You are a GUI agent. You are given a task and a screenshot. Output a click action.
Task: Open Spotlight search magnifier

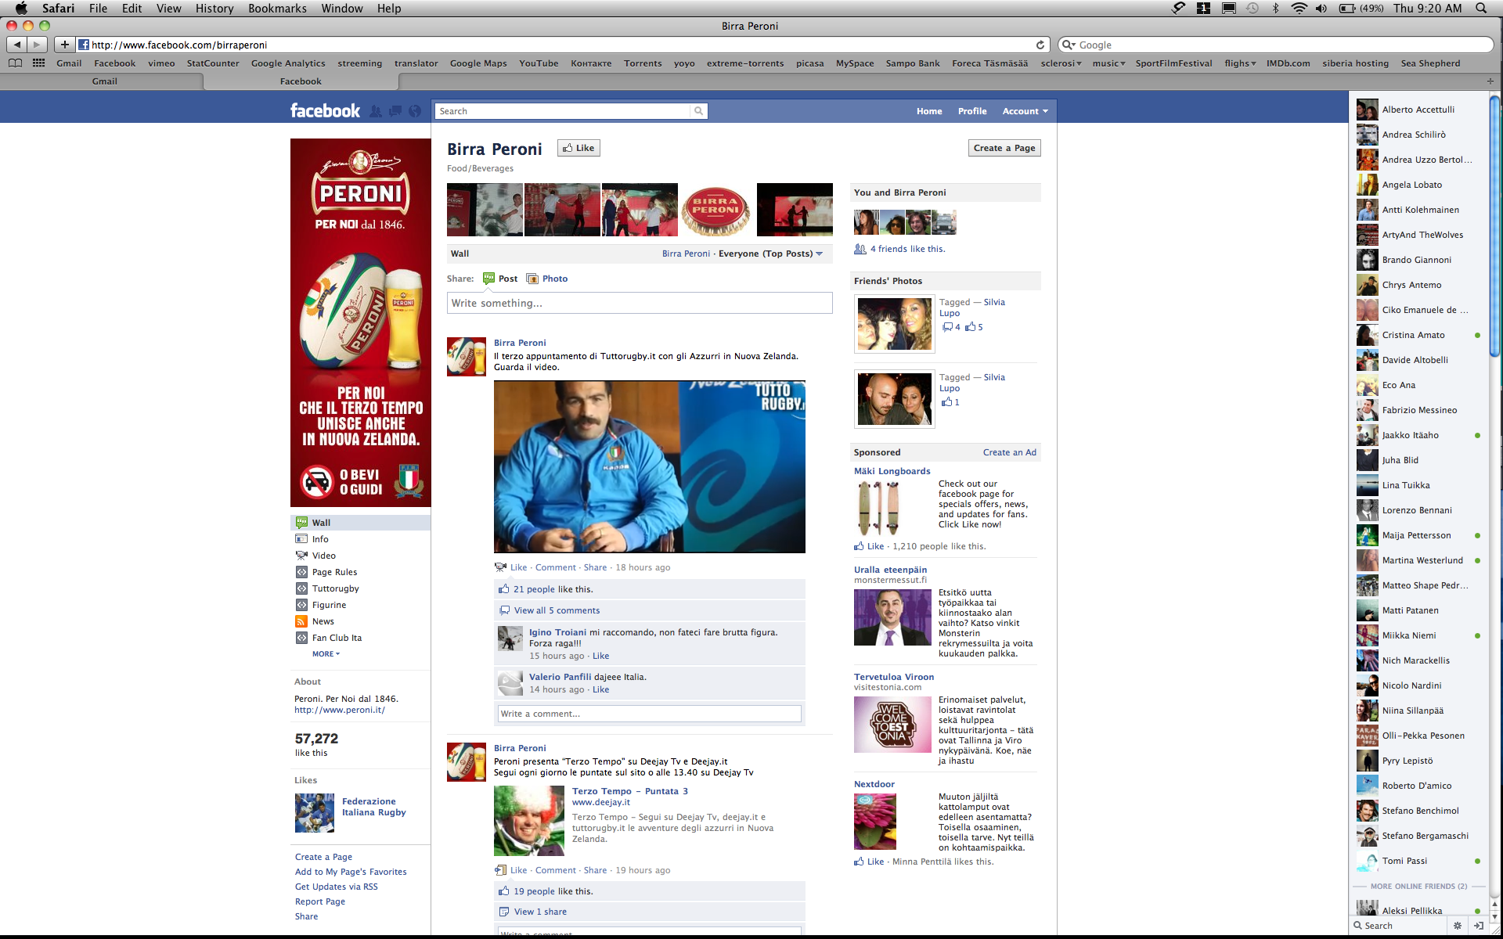tap(1481, 8)
